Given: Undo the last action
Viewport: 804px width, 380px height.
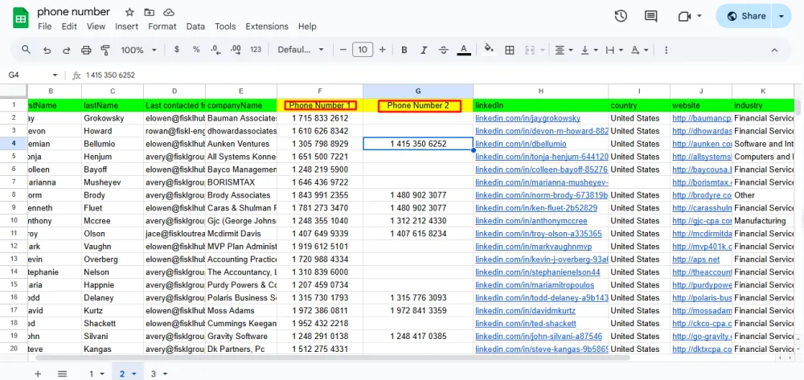Looking at the screenshot, I should click(47, 50).
